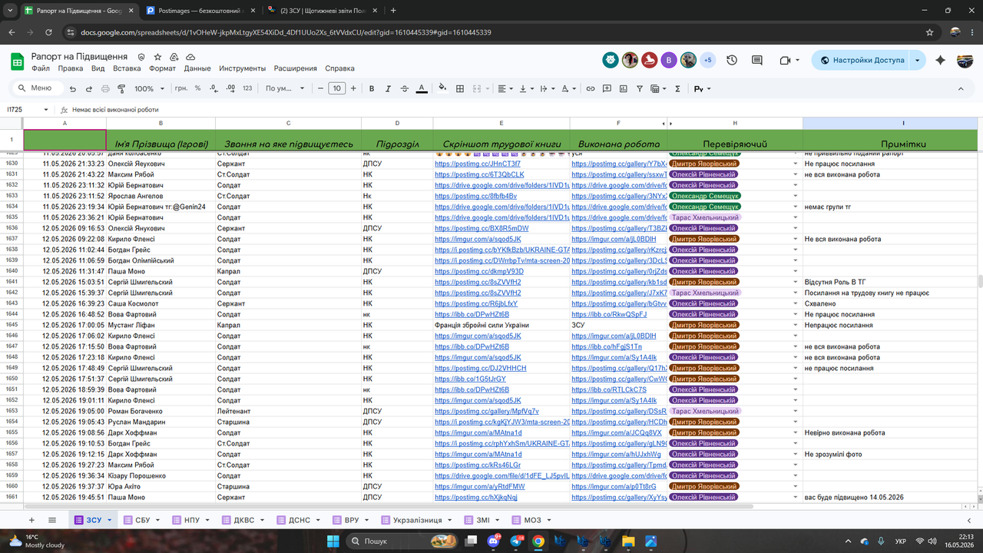This screenshot has height=553, width=983.
Task: Print the spreadsheet via printer icon
Action: 106,88
